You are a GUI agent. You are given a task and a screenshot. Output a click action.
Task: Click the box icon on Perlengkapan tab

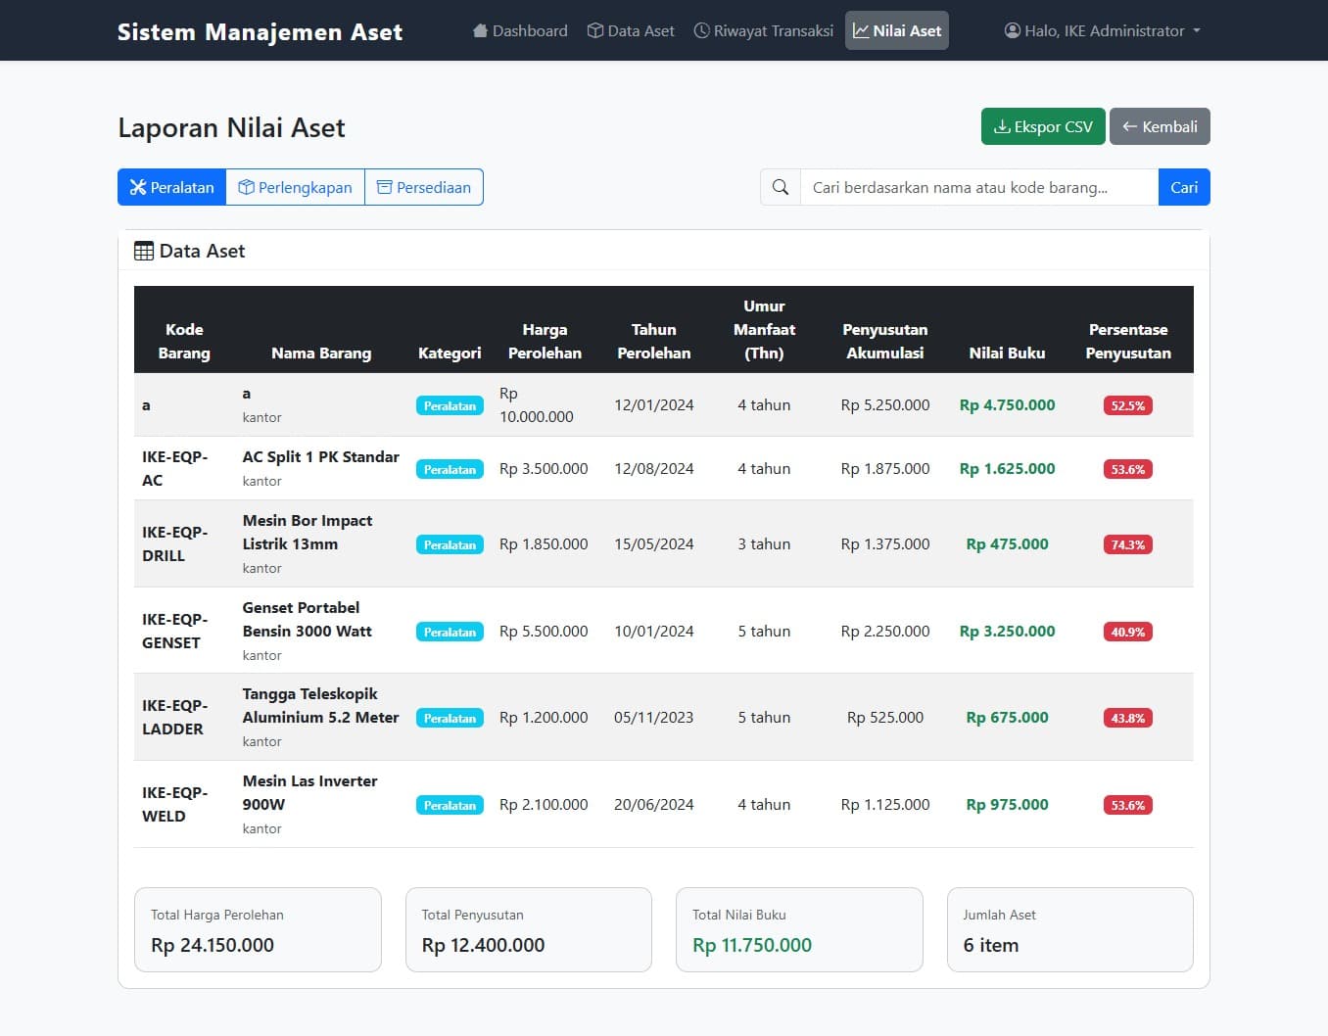click(247, 187)
